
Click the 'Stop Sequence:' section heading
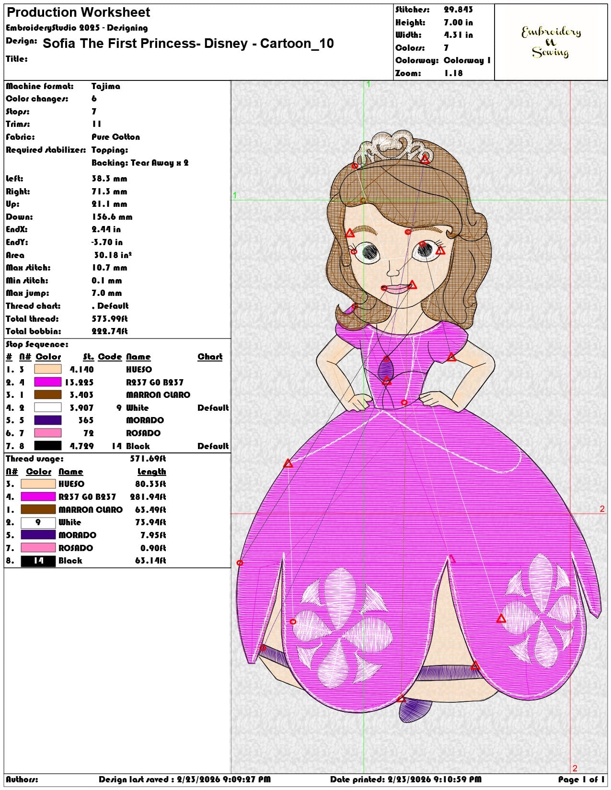[37, 344]
